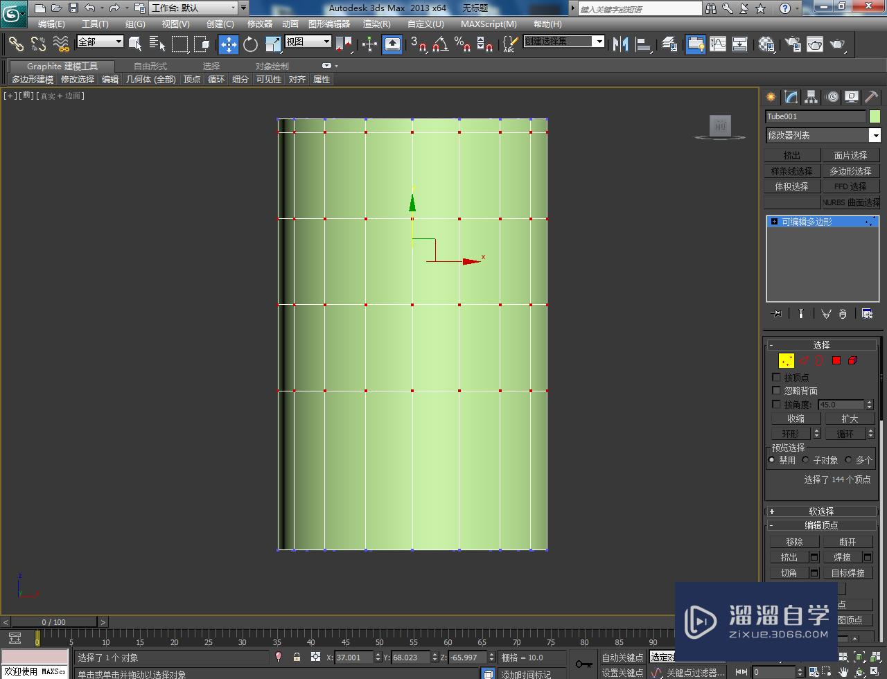Image resolution: width=887 pixels, height=679 pixels.
Task: Click the Align tool
Action: (644, 44)
